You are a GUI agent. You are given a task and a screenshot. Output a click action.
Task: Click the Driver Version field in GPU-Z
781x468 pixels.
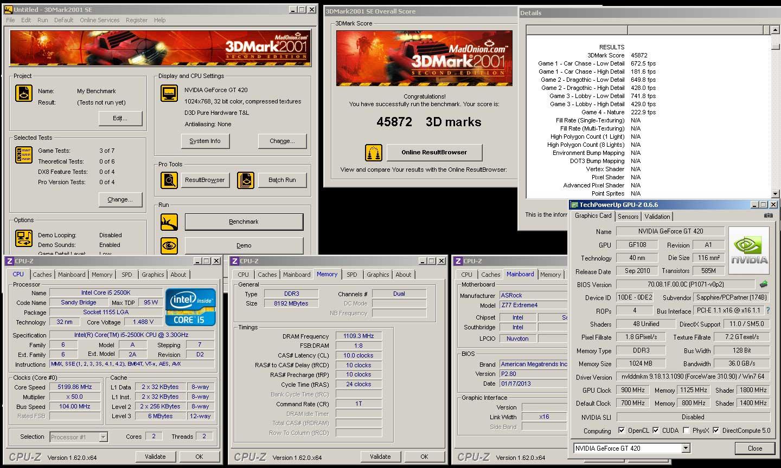pyautogui.click(x=693, y=376)
